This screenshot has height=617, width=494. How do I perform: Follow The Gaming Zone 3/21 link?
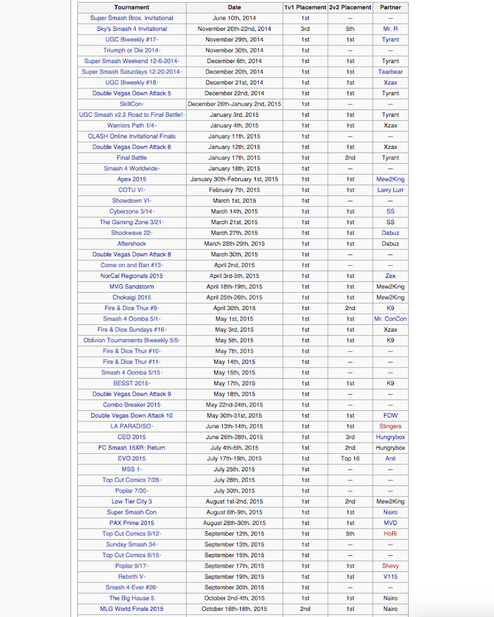131,222
